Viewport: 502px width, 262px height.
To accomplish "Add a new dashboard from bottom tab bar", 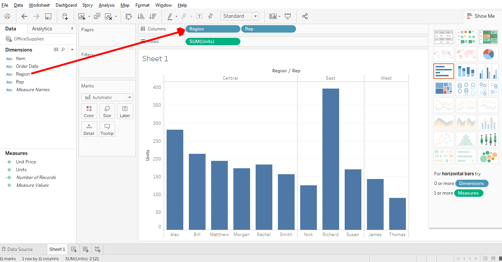I will click(85, 249).
